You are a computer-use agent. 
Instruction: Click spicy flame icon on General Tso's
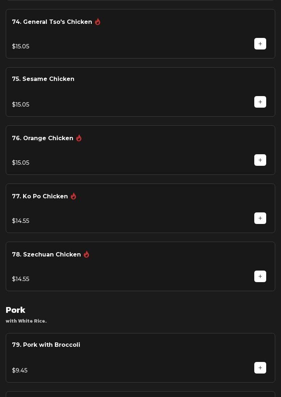point(98,22)
